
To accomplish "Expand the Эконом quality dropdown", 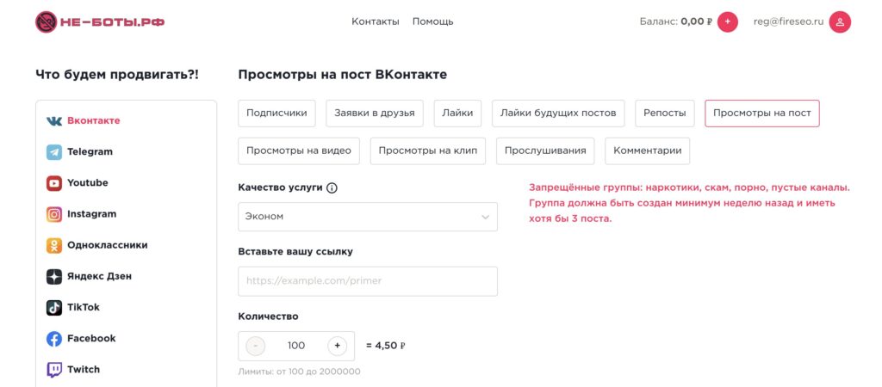I will 368,217.
